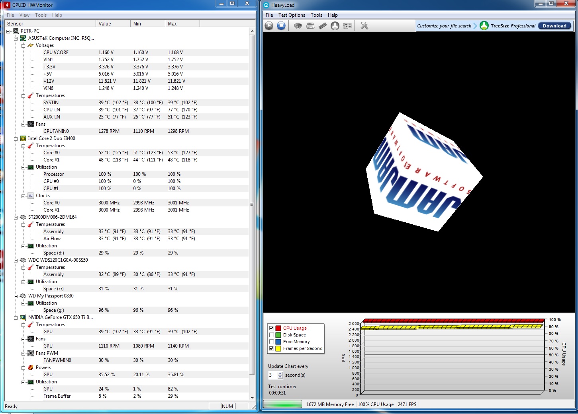Screen dimensions: 578x414
Task: Start the HeavyLoad stress test
Action: 269,26
